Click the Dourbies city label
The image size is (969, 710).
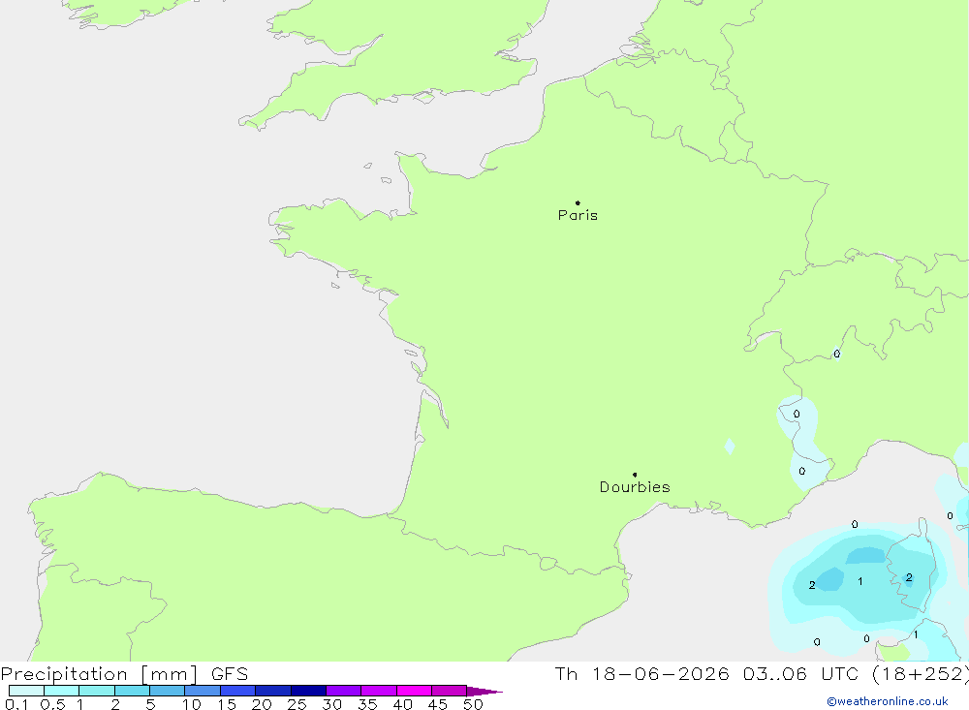[x=635, y=487]
